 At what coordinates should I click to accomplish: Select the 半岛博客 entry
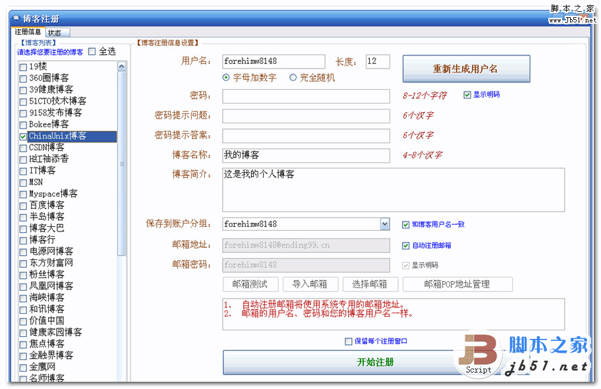(47, 217)
